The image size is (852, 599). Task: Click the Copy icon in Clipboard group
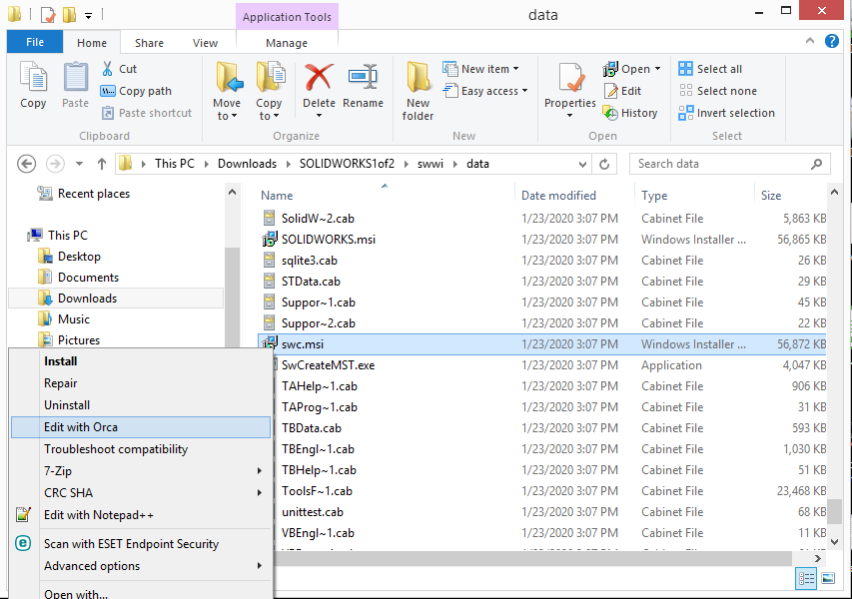[33, 76]
